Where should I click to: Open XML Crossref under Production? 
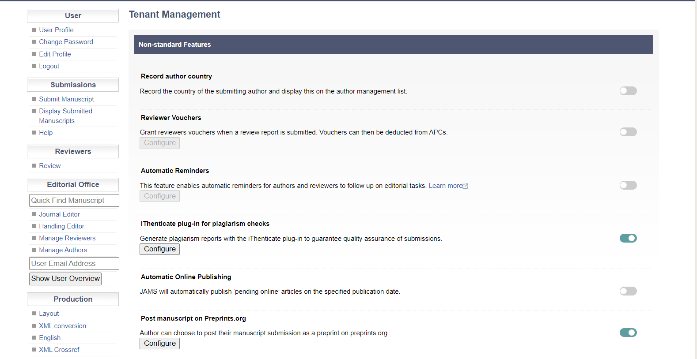click(x=59, y=350)
